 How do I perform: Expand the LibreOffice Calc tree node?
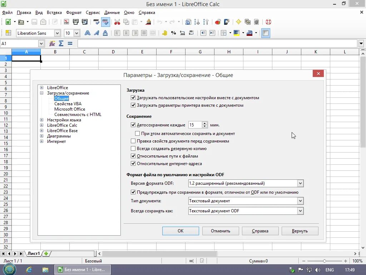tap(41, 125)
